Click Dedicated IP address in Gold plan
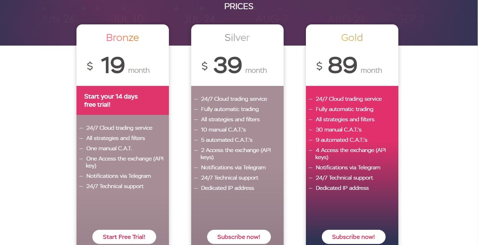Screen dimensions: 478x245 pyautogui.click(x=342, y=188)
